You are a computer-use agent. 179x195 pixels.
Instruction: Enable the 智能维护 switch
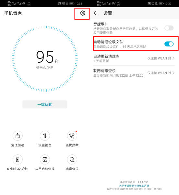coord(169,28)
